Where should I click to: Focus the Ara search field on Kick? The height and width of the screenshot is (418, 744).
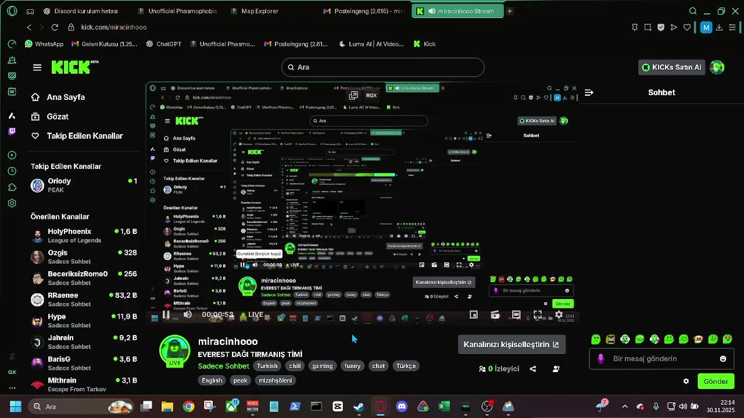click(x=383, y=67)
